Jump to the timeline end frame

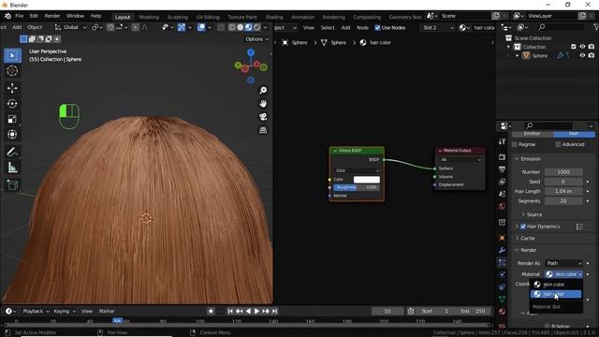coord(274,311)
